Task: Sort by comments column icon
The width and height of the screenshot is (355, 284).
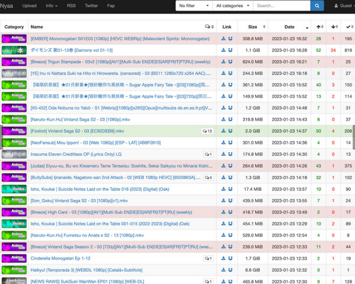Action: 209,27
